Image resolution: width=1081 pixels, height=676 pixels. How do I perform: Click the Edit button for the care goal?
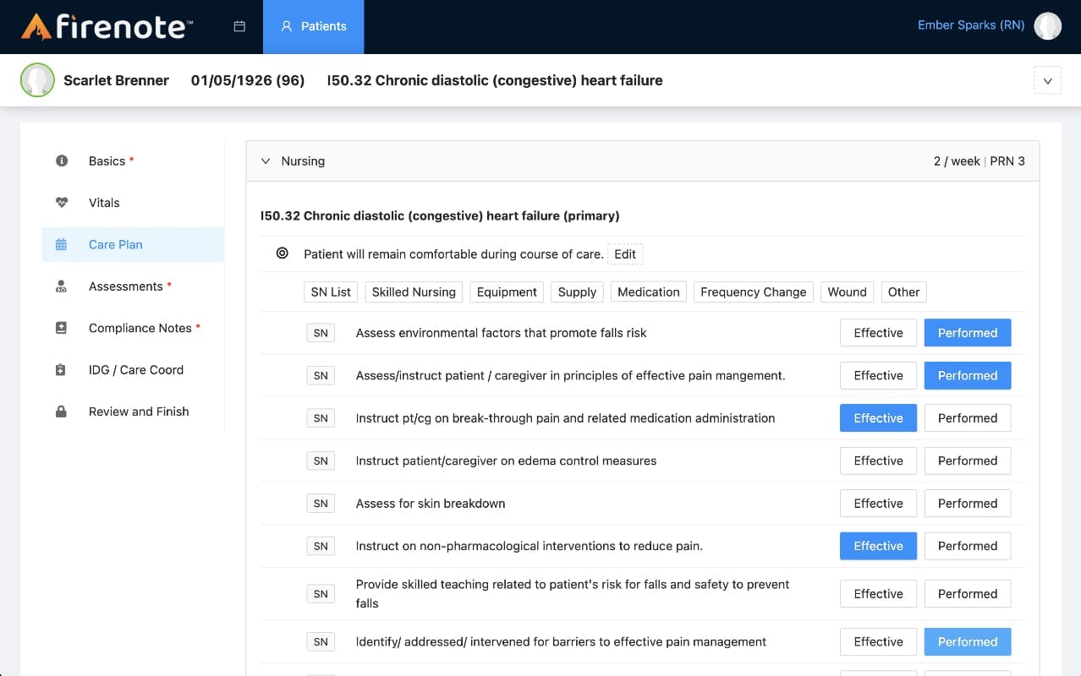pos(625,253)
